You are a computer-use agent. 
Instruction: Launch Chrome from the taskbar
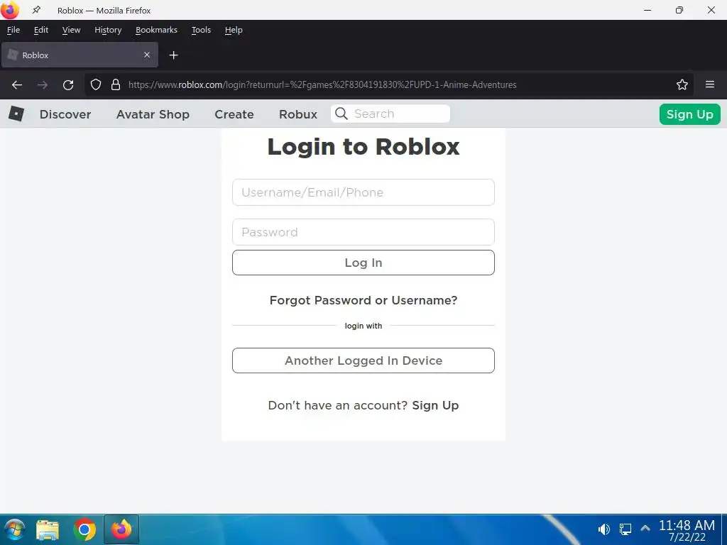84,529
